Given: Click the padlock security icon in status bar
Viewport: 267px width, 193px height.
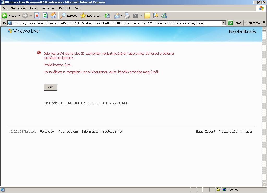Looking at the screenshot, I should click(x=218, y=190).
